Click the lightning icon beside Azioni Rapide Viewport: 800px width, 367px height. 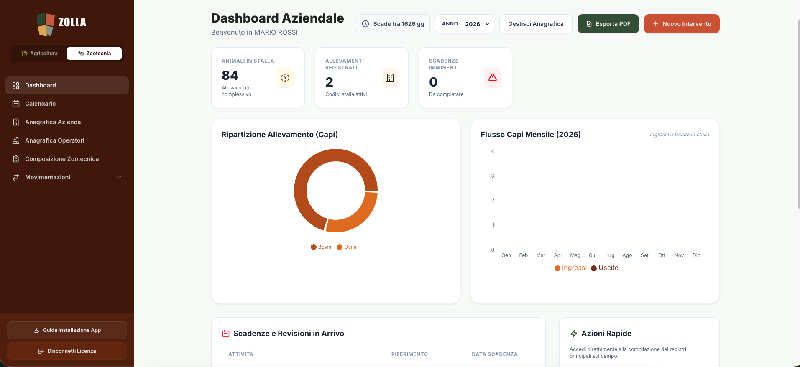point(574,334)
